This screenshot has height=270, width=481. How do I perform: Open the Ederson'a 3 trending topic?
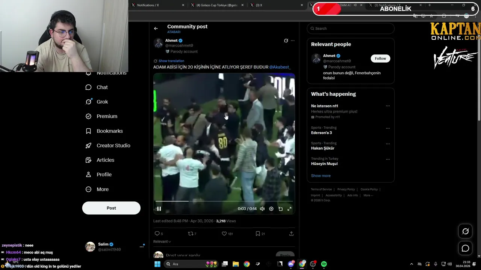[x=321, y=133]
